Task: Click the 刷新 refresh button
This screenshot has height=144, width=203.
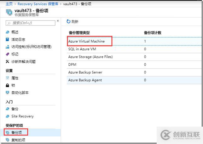Action: 72,21
